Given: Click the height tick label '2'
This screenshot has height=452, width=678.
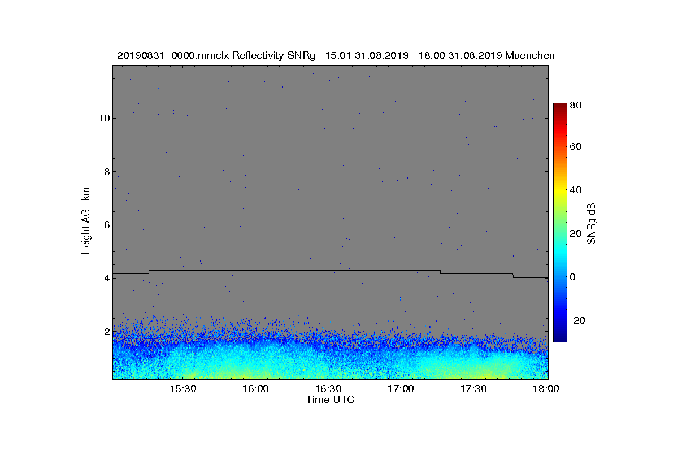Looking at the screenshot, I should [106, 332].
